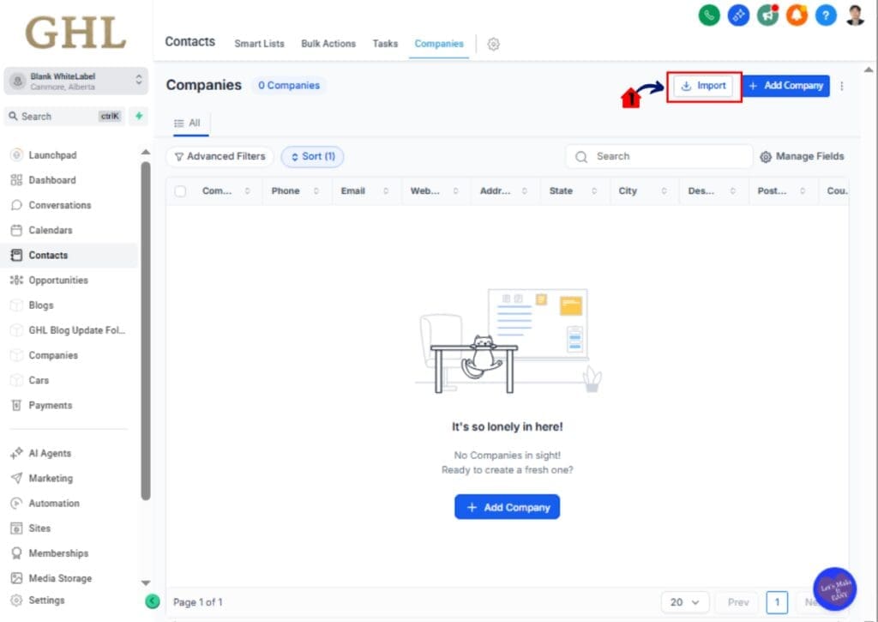
Task: Switch to the Smart Lists tab
Action: tap(259, 43)
